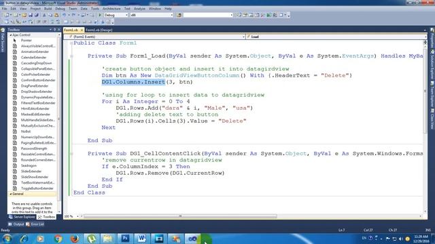Screen dimensions: 435x244
Task: Open Internet Explorer from the taskbar
Action: (x=24, y=239)
